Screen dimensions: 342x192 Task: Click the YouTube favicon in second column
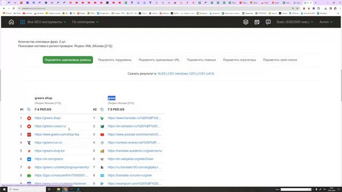pos(102,134)
